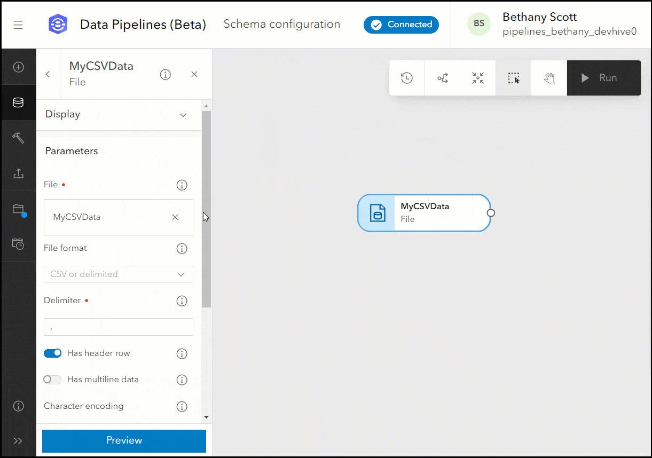Zoom to fit pipeline extent
652x458 pixels.
tap(478, 77)
